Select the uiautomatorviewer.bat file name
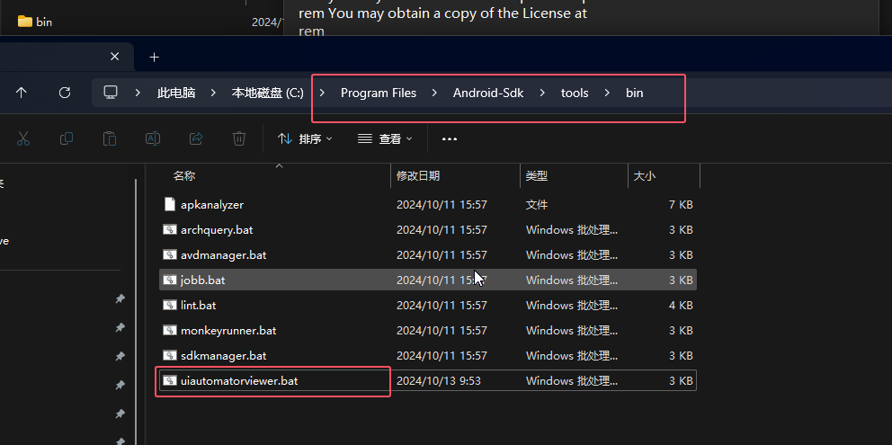 pyautogui.click(x=239, y=380)
